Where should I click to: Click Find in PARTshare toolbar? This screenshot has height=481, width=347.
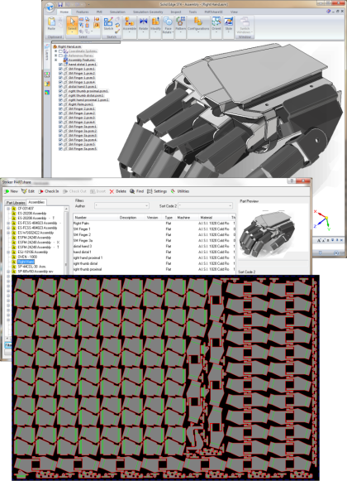tap(136, 191)
